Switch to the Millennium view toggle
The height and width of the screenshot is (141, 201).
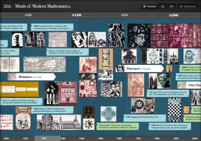[x=189, y=6]
